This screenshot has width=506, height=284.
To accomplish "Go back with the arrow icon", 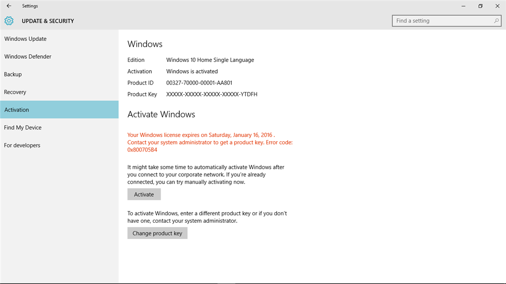I will 9,6.
